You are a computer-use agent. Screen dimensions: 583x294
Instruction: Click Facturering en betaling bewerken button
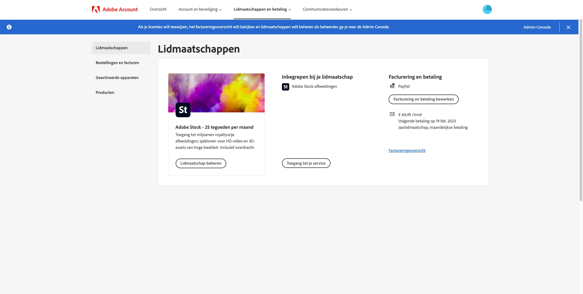coord(424,99)
